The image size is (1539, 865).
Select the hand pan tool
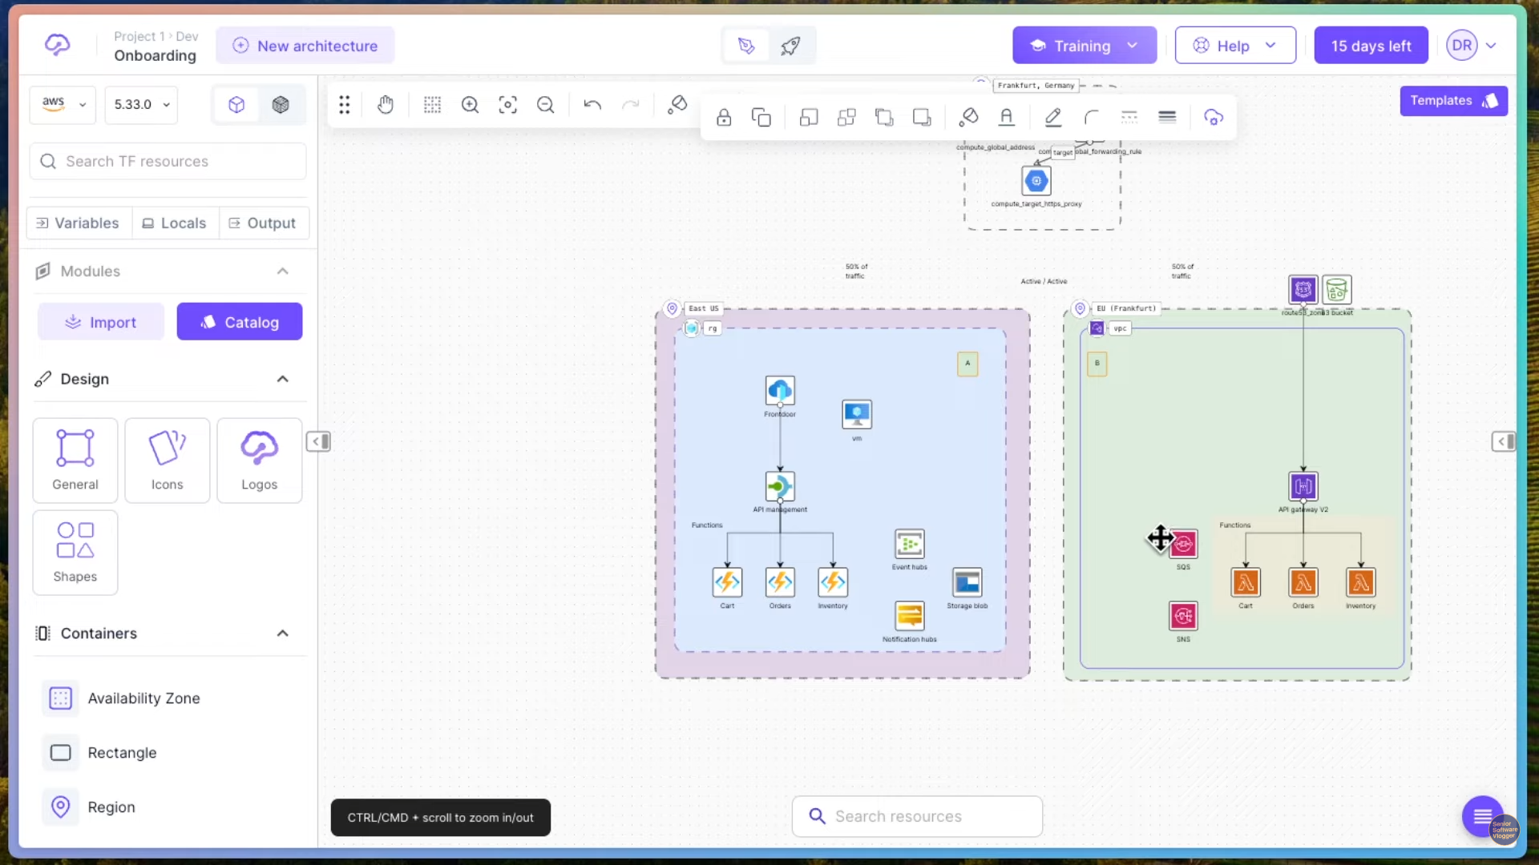[386, 105]
